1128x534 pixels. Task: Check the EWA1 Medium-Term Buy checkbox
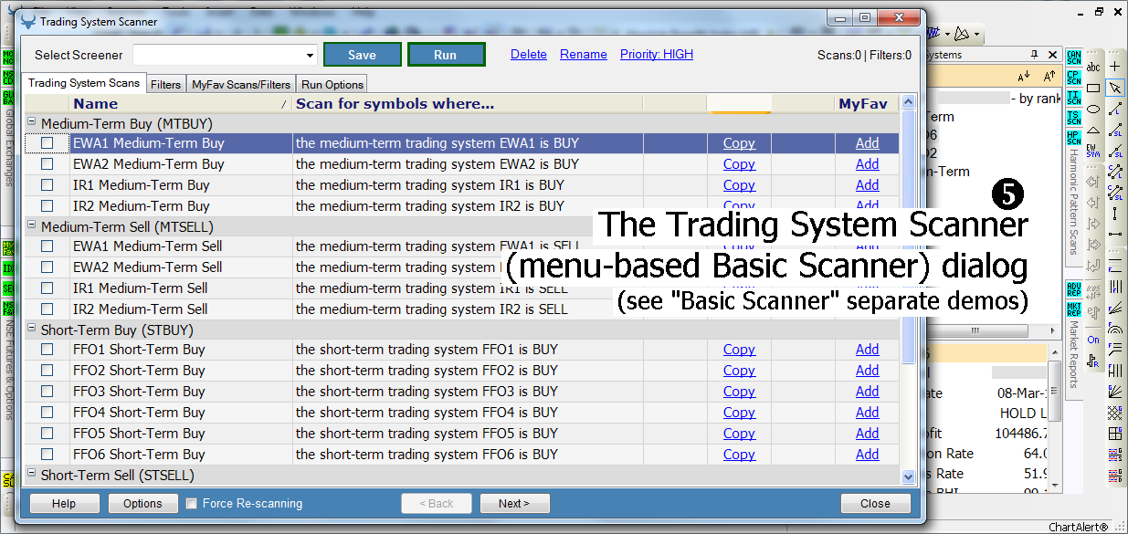(47, 143)
